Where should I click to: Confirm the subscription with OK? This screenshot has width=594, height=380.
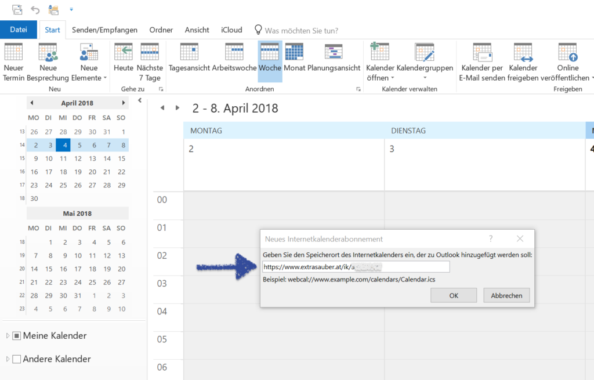point(454,295)
